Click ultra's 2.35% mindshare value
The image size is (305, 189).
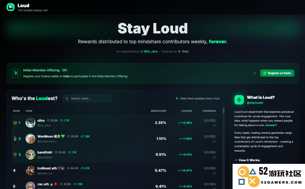pos(161,123)
